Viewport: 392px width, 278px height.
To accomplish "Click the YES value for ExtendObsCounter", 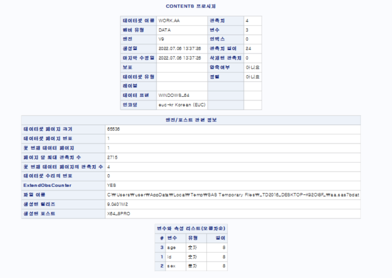I will coord(111,185).
